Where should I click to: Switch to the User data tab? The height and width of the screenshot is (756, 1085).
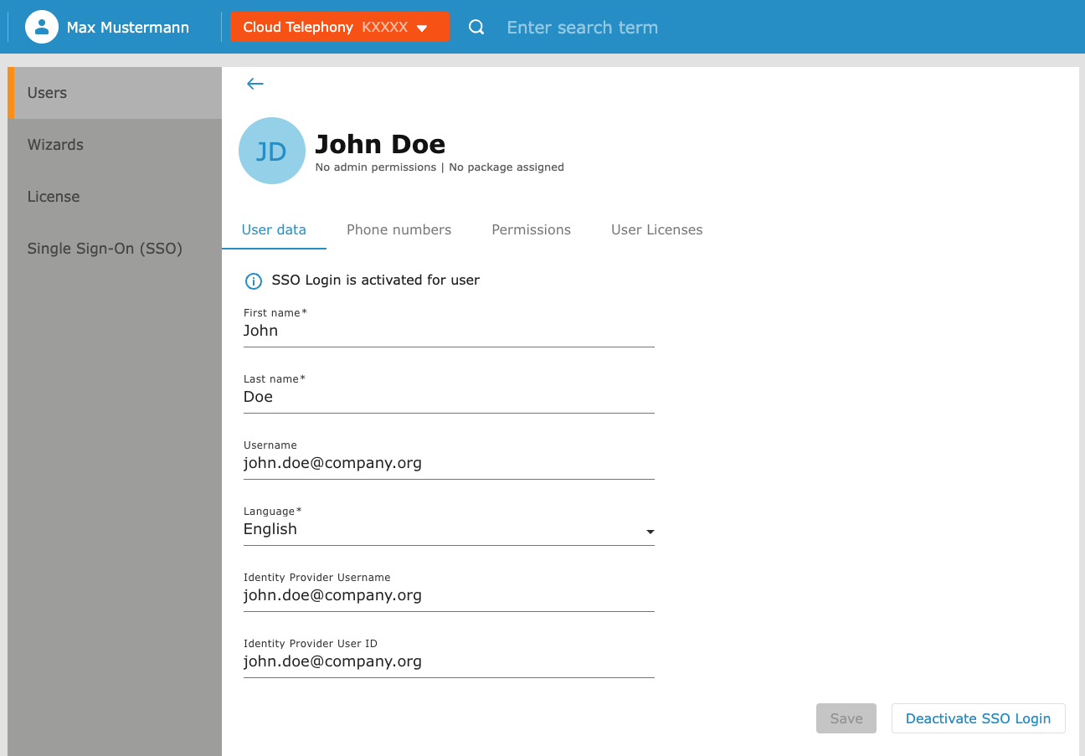(x=274, y=230)
